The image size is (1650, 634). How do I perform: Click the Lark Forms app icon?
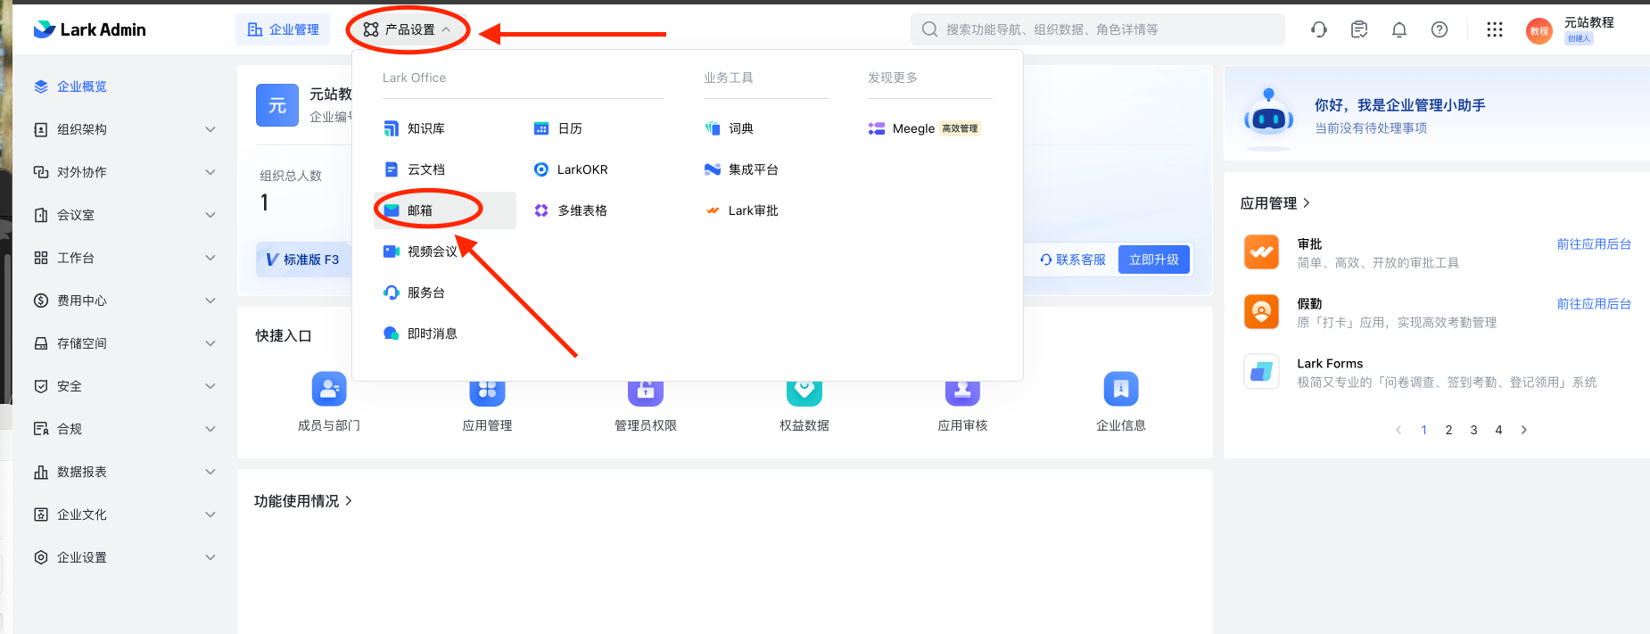(x=1261, y=372)
